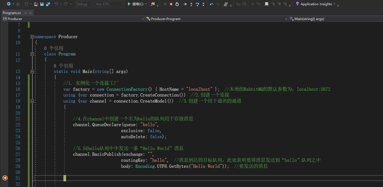Click the Continue (继续) button label
The height and width of the screenshot is (187, 383).
point(138,4)
